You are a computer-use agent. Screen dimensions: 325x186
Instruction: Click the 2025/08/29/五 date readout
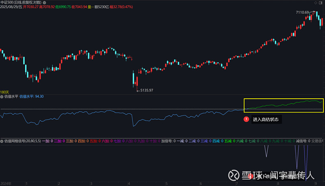[11, 7]
